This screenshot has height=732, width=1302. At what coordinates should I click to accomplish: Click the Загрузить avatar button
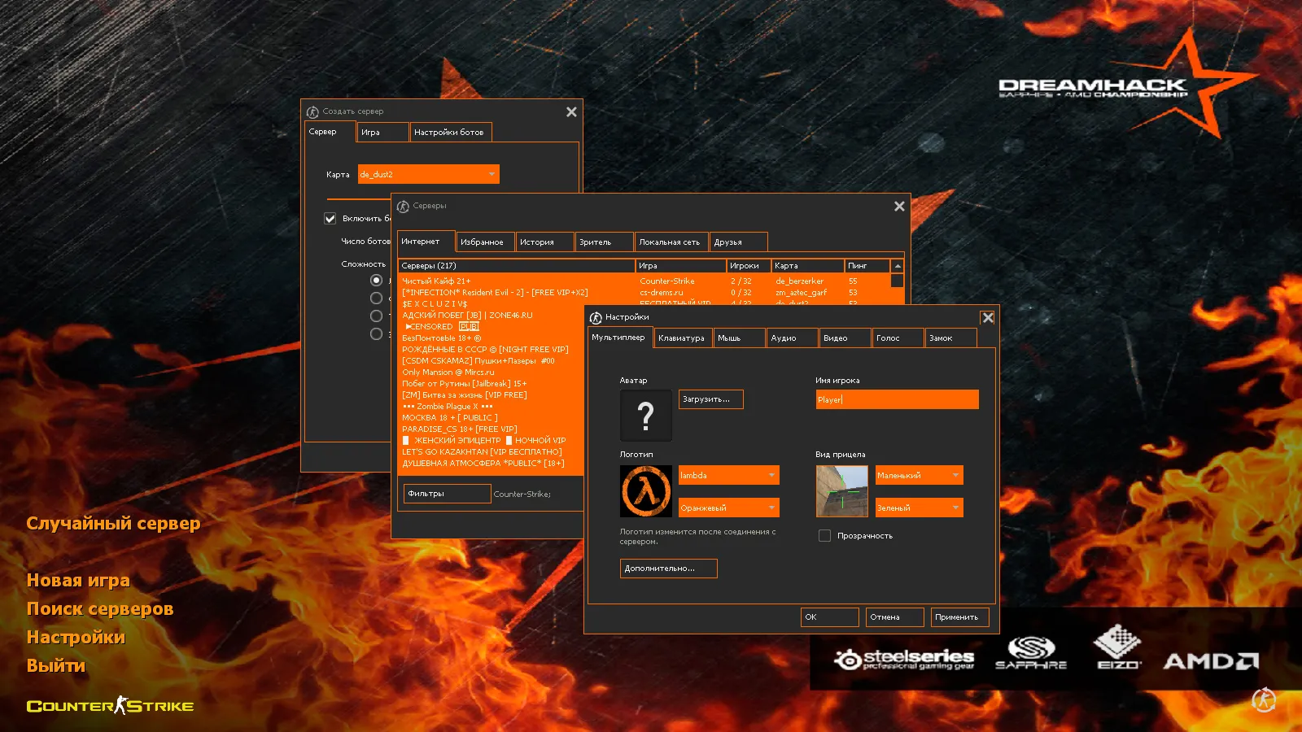click(x=710, y=399)
